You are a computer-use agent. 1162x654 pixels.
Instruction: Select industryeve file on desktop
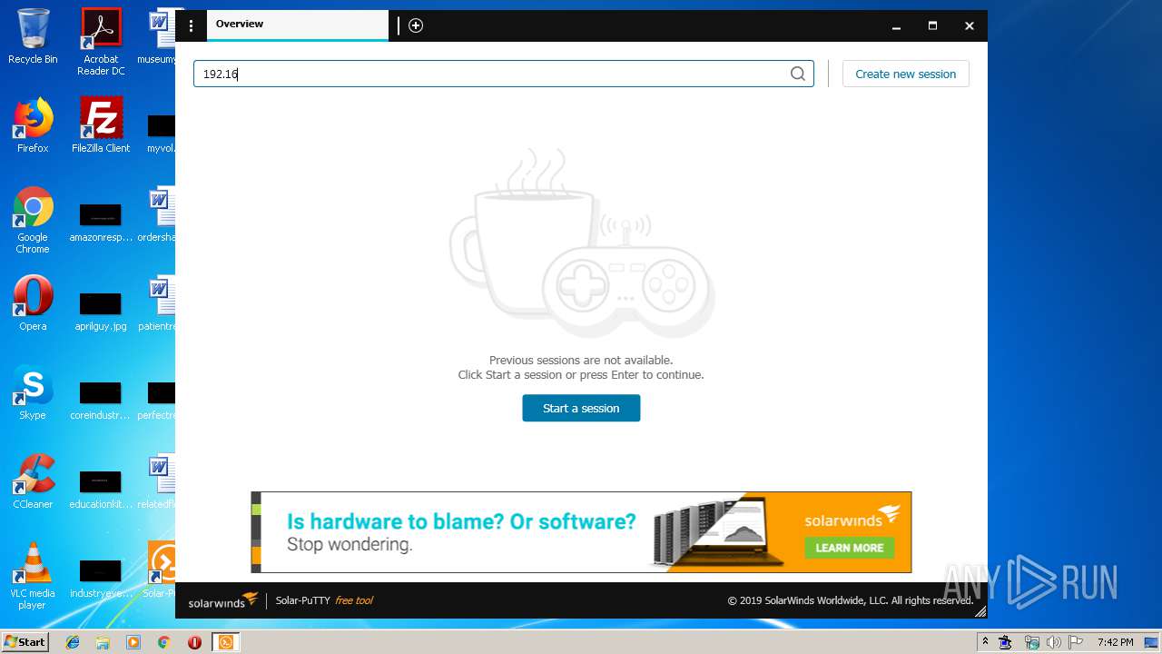click(x=101, y=578)
